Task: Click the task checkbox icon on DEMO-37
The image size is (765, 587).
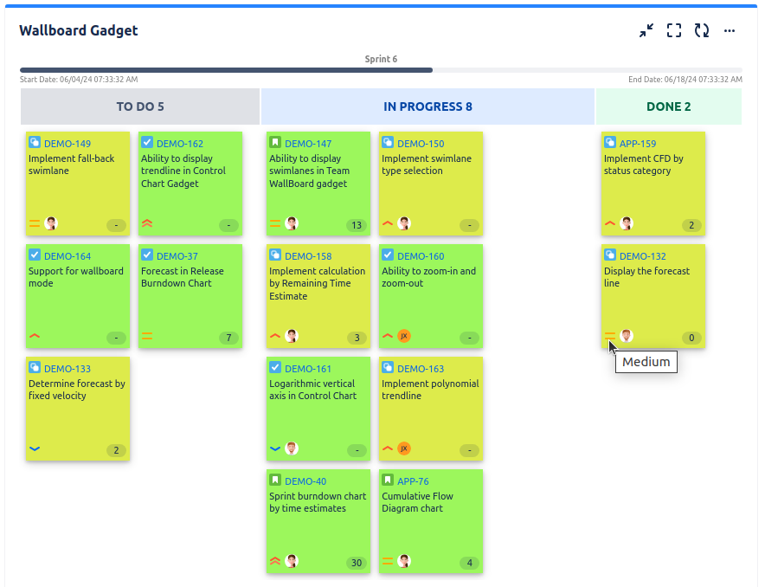Action: click(147, 255)
